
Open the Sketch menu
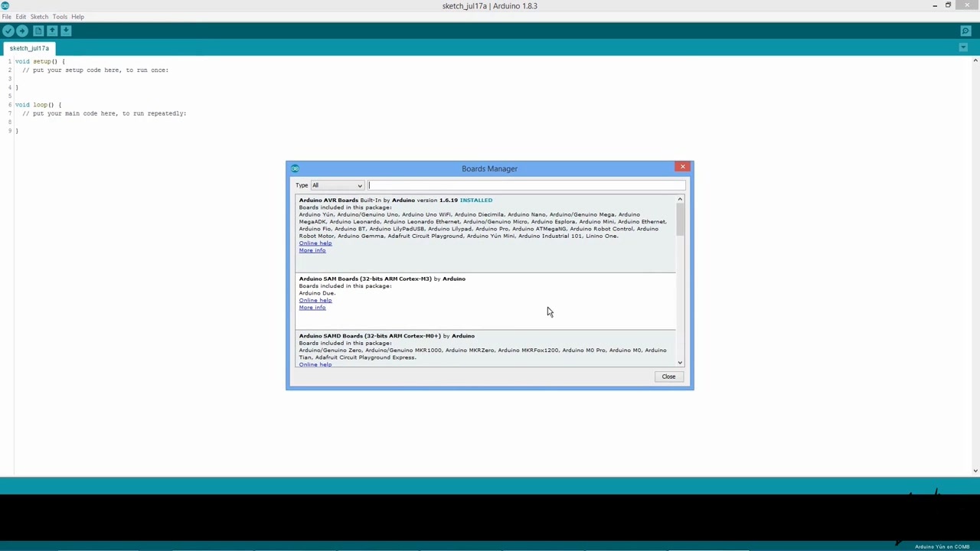[x=39, y=16]
